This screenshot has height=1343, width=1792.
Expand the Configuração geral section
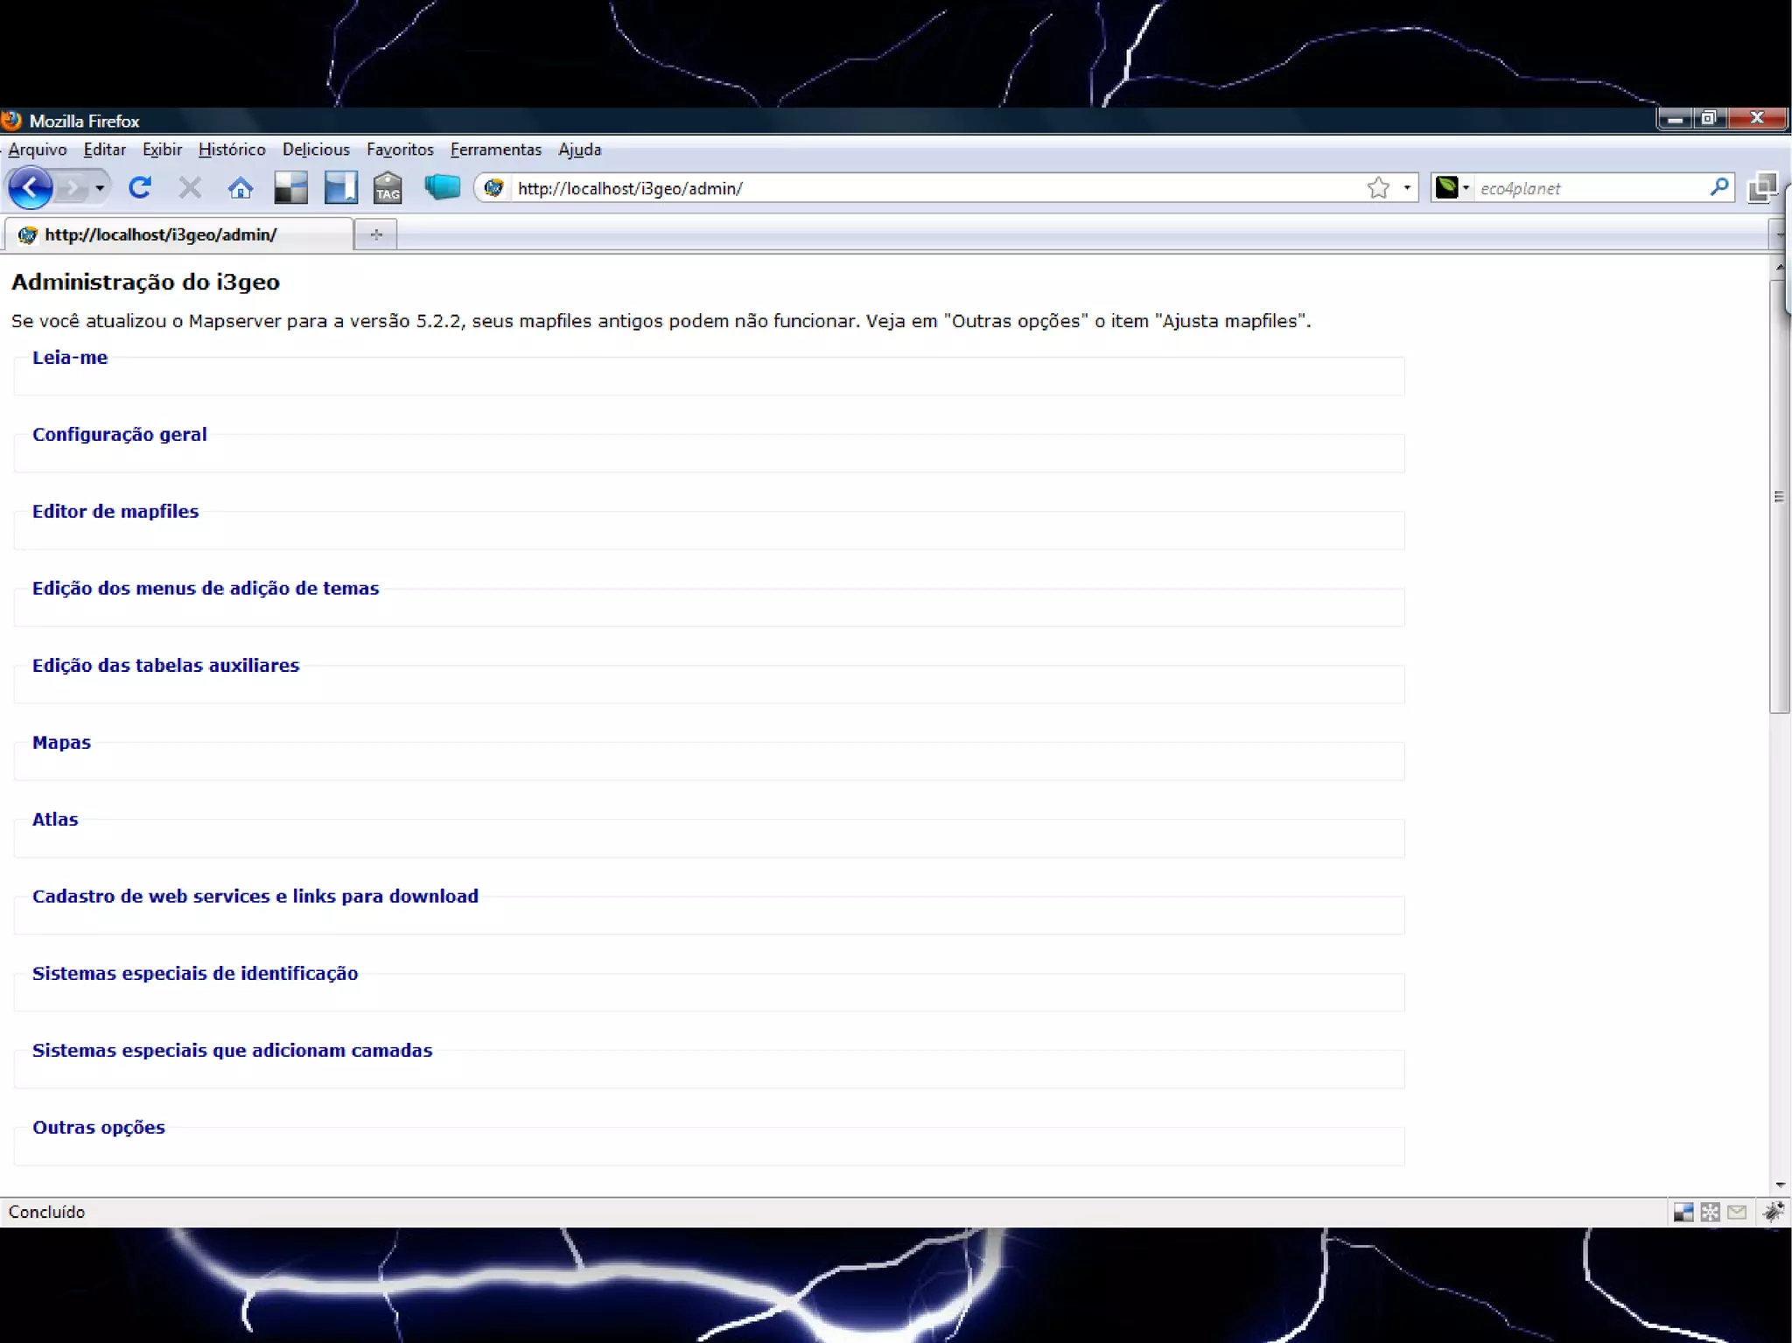119,435
